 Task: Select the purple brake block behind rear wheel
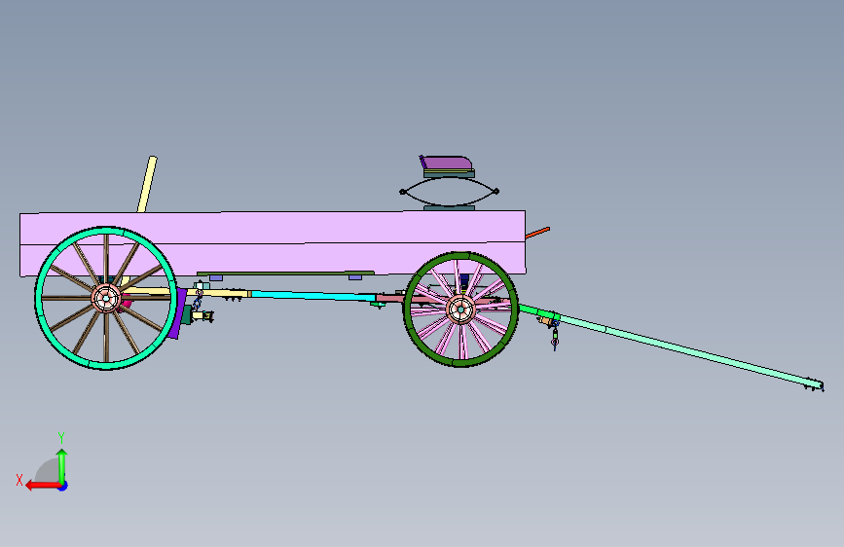[177, 313]
